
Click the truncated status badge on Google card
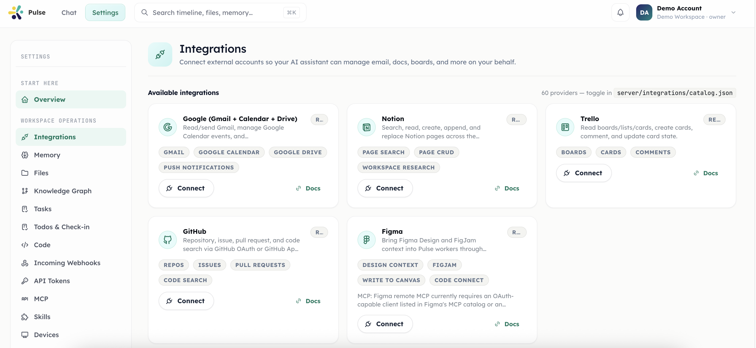[x=319, y=120]
